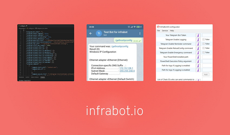Open info for Telegram Enable Reminder command
Viewport: 230px width, 135px height.
(198, 44)
